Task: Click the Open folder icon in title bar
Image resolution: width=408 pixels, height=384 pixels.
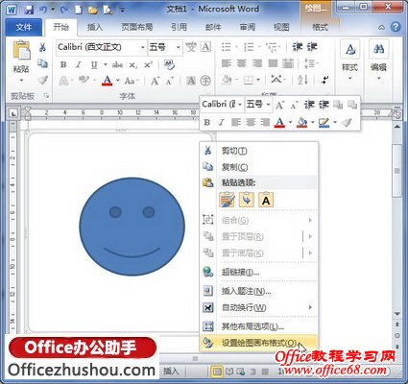Action: (x=93, y=10)
